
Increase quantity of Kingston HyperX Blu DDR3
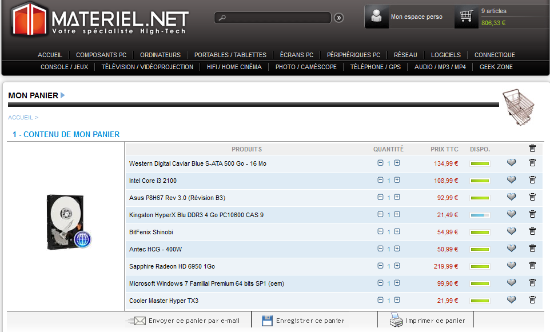tap(397, 214)
